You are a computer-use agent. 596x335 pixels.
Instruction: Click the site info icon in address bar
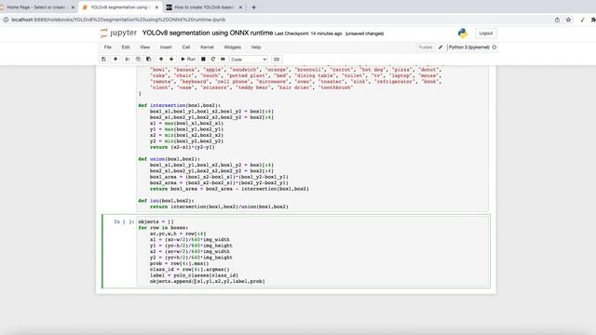(6, 20)
